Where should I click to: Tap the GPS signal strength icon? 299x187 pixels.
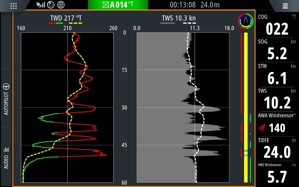40,5
